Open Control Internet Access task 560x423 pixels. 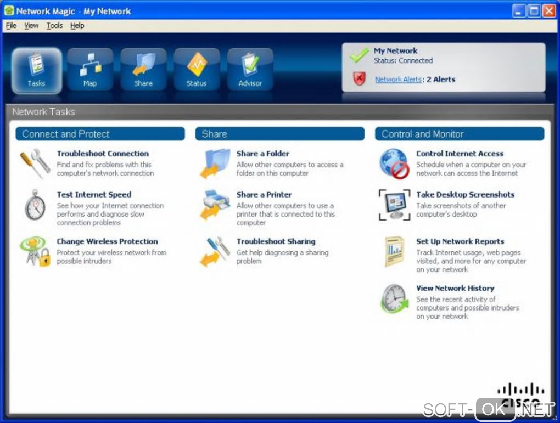click(460, 154)
